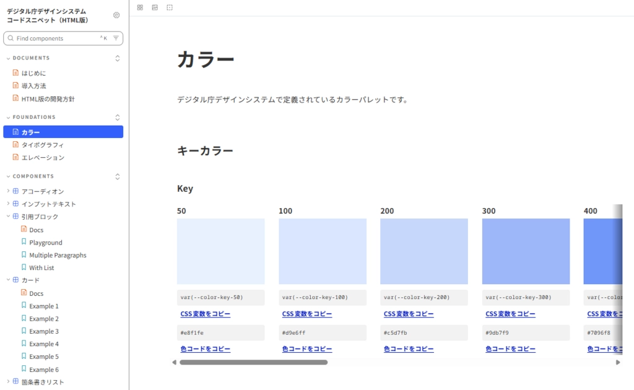The width and height of the screenshot is (634, 390).
Task: Copy color code below #d9e6ff
Action: (x=307, y=349)
